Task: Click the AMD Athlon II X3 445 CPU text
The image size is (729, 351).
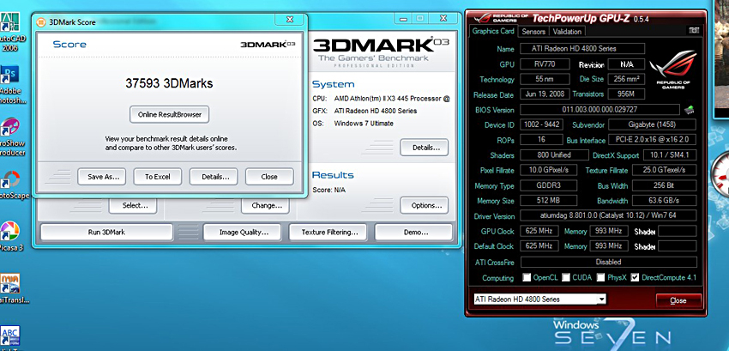Action: click(x=391, y=99)
